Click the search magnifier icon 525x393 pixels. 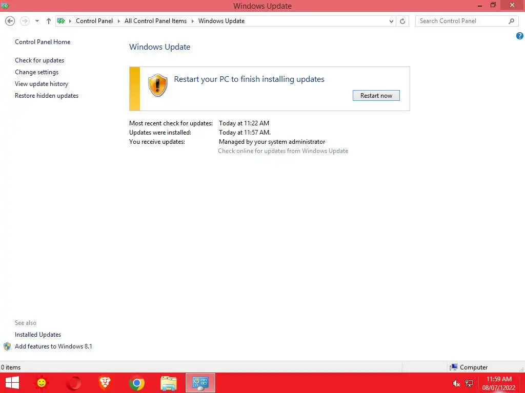coord(511,21)
